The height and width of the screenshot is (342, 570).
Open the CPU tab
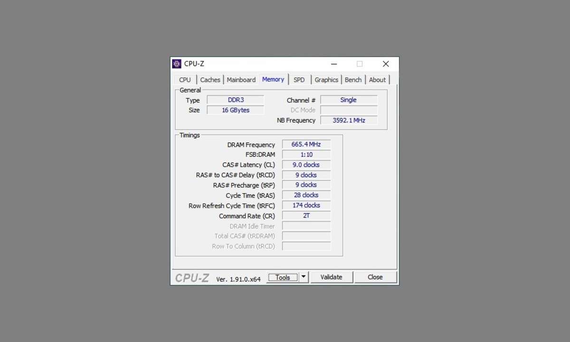coord(185,80)
